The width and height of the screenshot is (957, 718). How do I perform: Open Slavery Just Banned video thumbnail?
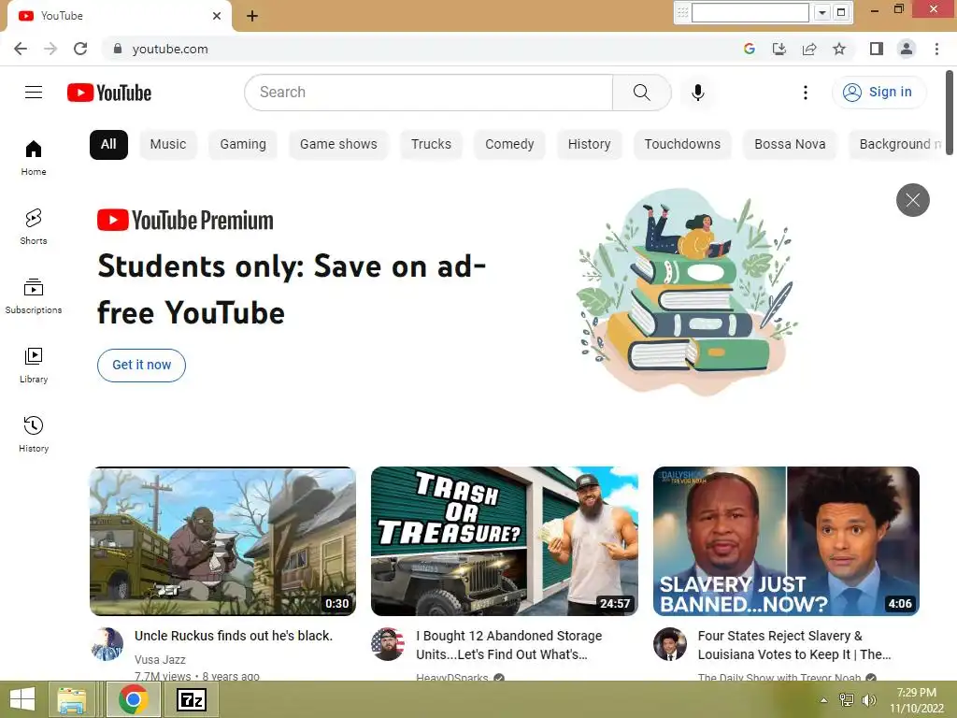point(786,541)
